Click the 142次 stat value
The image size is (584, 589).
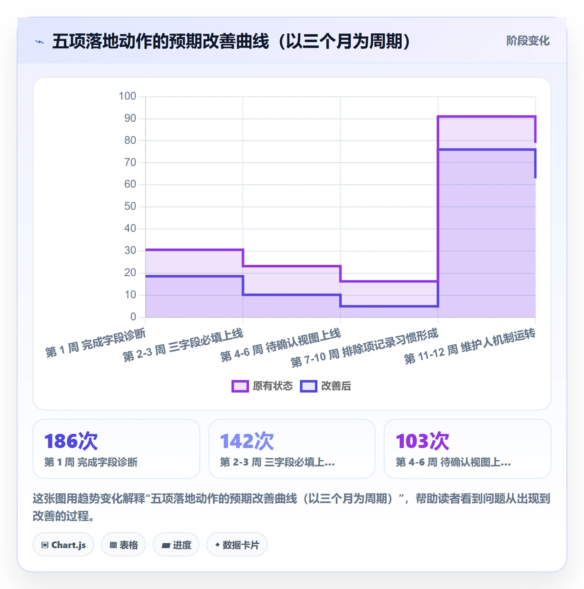pos(247,441)
